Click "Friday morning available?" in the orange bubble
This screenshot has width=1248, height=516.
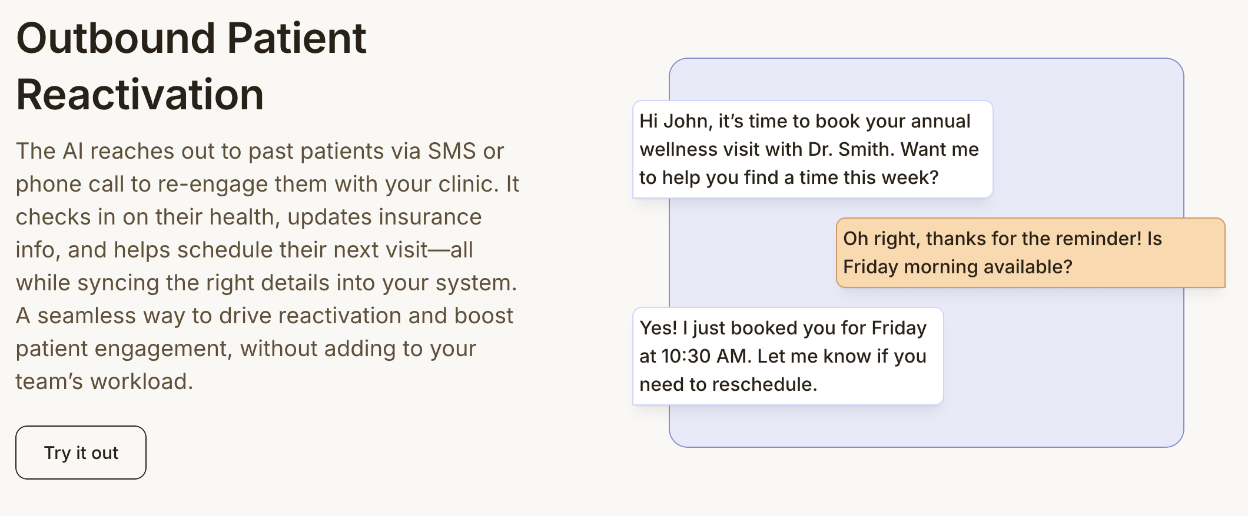pyautogui.click(x=957, y=267)
